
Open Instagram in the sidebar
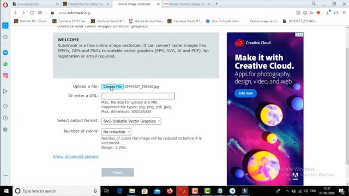pos(5,76)
